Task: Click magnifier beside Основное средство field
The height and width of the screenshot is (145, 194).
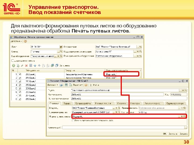Action: point(119,112)
